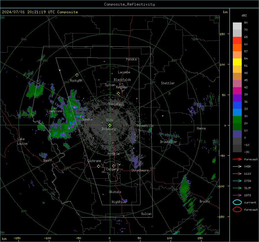
Task: Click the Cochrane label
Action: pyautogui.click(x=94, y=161)
